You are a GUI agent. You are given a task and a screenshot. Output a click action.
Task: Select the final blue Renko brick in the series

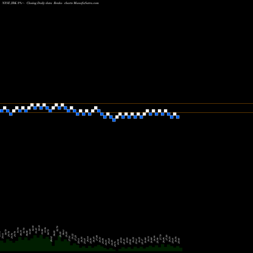(178, 117)
